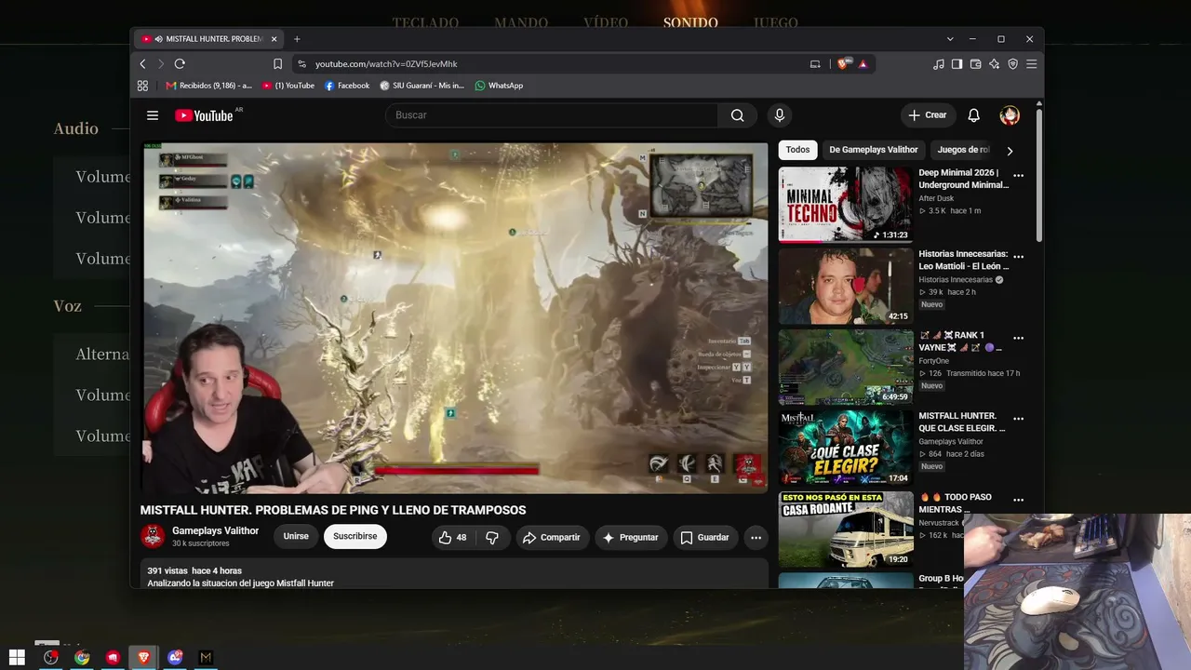Open Brave Leo AI sparkle icon

(x=994, y=64)
